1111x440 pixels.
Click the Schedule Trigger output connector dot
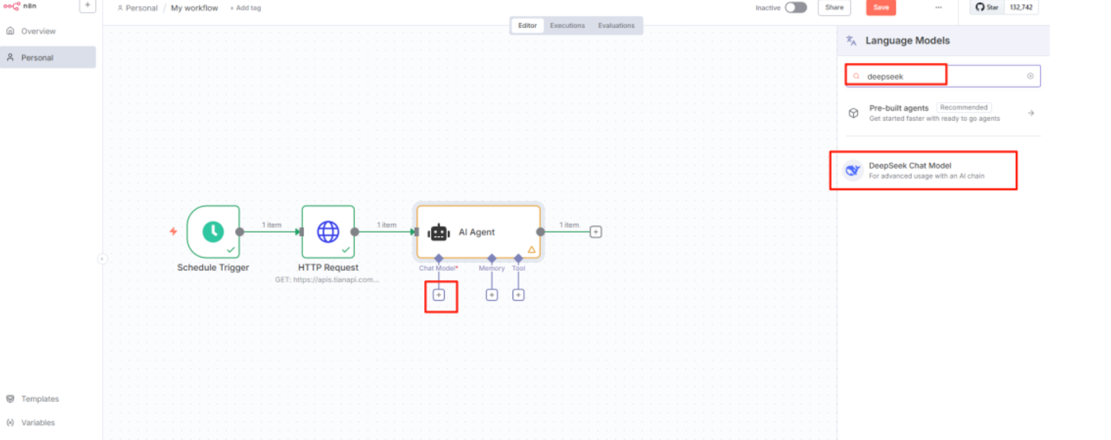click(239, 231)
